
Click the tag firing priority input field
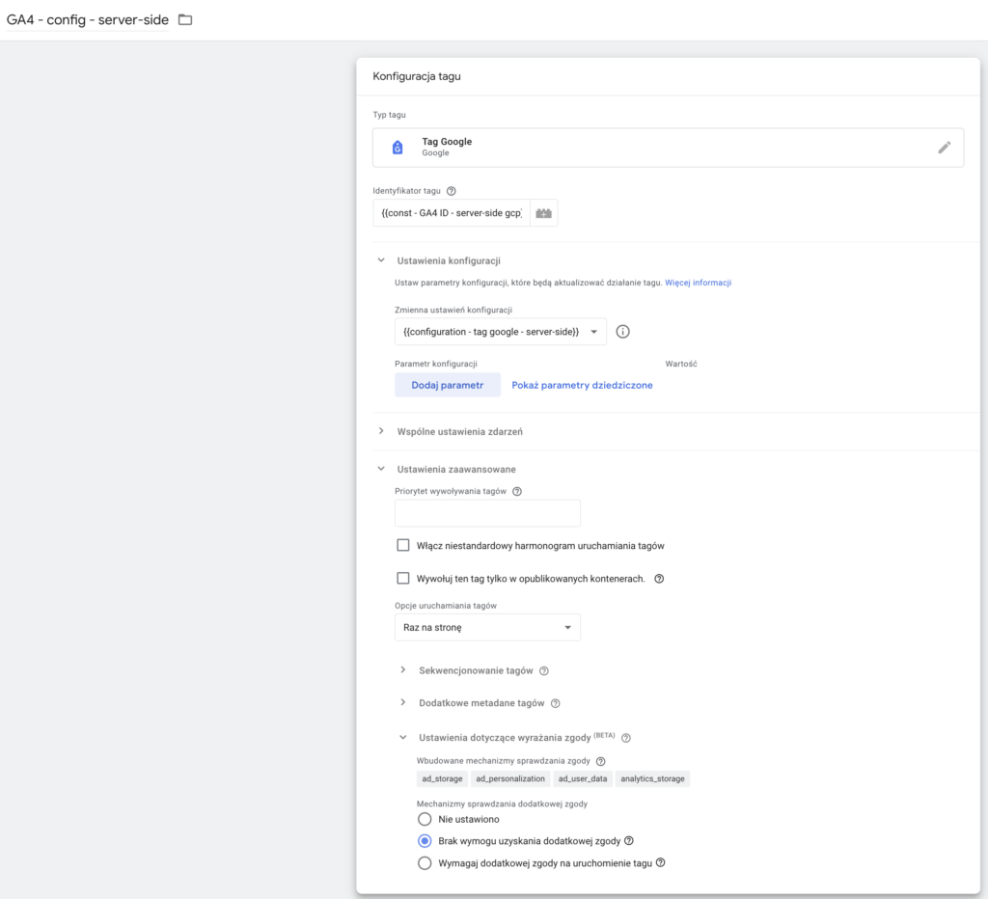click(487, 513)
